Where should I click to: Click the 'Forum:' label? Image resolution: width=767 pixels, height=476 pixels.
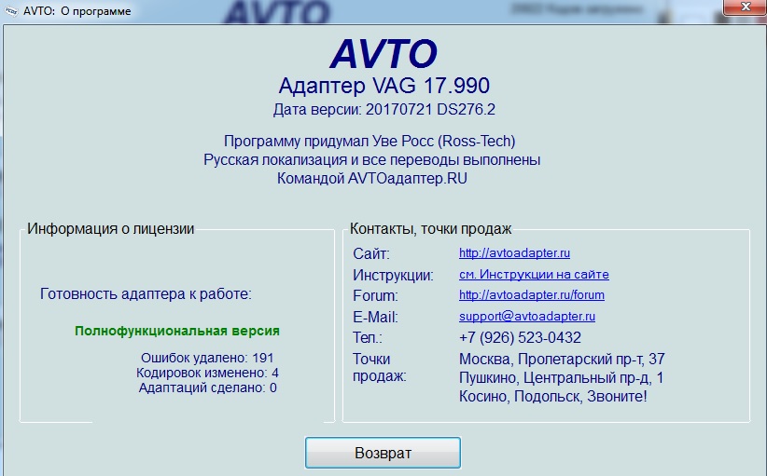tap(375, 296)
